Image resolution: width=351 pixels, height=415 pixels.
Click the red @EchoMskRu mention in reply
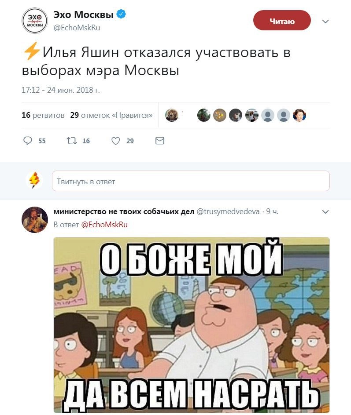(104, 225)
